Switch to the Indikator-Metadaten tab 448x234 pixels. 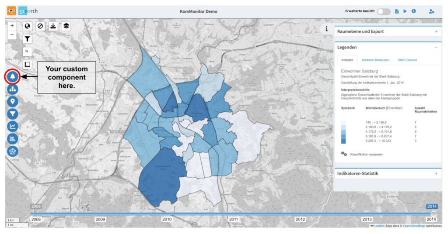(x=376, y=60)
